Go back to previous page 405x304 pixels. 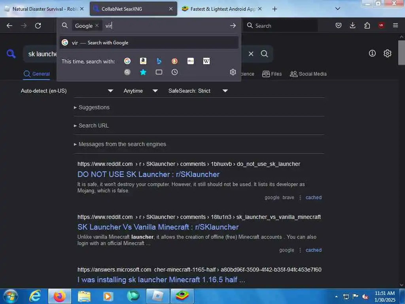[x=9, y=26]
